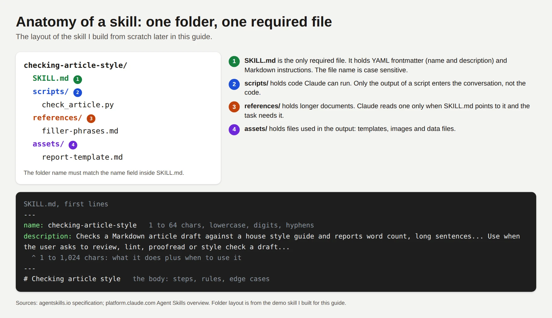Select green 'SKILL.md' entry in the folder tree
This screenshot has width=552, height=318.
click(x=51, y=78)
